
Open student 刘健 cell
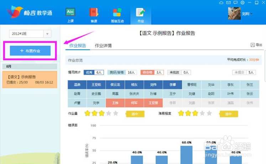192,94
